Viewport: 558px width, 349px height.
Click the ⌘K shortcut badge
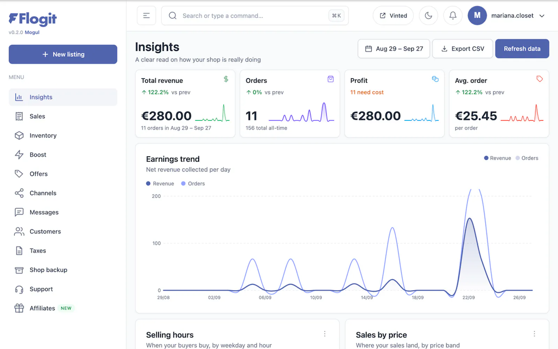pyautogui.click(x=337, y=16)
